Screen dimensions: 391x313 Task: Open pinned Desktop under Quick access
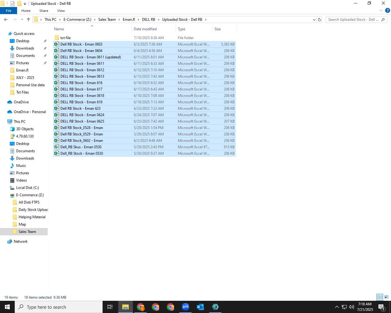click(23, 41)
